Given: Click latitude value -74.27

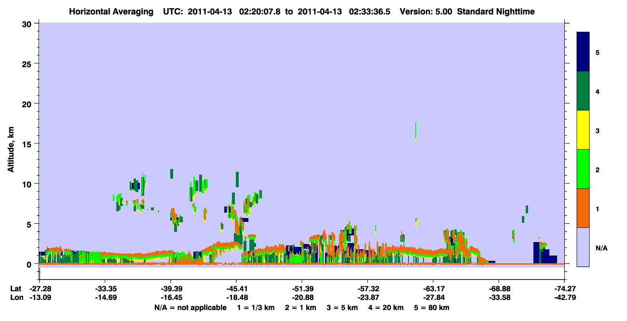Looking at the screenshot, I should [564, 289].
